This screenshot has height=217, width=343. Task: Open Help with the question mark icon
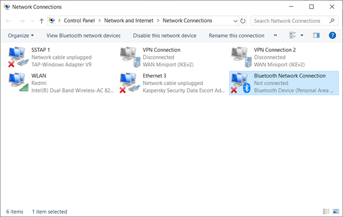pos(332,35)
